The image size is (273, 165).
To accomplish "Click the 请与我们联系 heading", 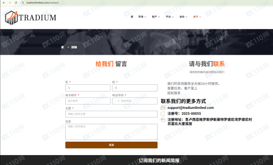I will point(207,64).
